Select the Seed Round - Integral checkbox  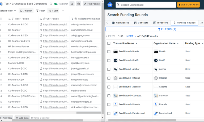109,78
